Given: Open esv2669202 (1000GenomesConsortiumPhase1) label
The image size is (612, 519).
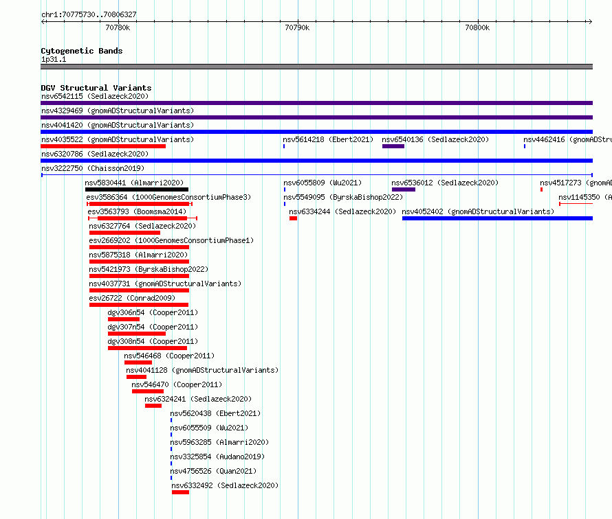Looking at the screenshot, I should (x=171, y=240).
